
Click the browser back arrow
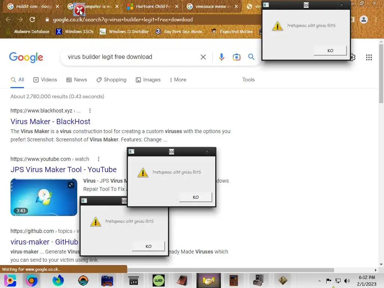click(8, 19)
